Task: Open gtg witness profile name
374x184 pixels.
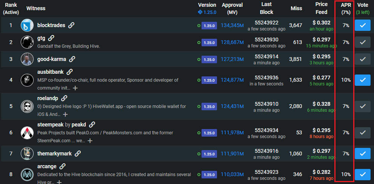Action: [x=41, y=38]
